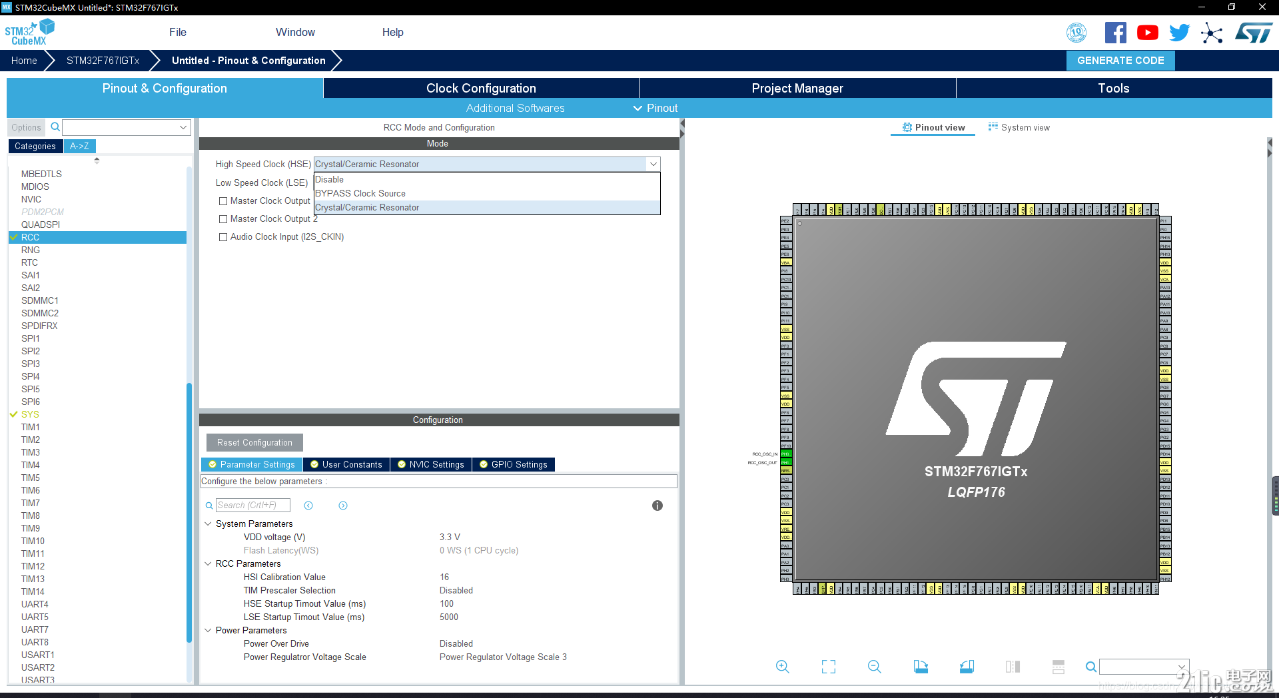Choose Crystal/Ceramic Resonator in the list
The image size is (1279, 698).
pyautogui.click(x=487, y=208)
